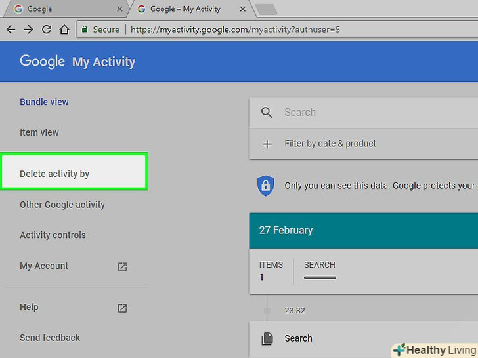The image size is (478, 358).
Task: Open a new tab with the blank tab button
Action: click(x=265, y=9)
